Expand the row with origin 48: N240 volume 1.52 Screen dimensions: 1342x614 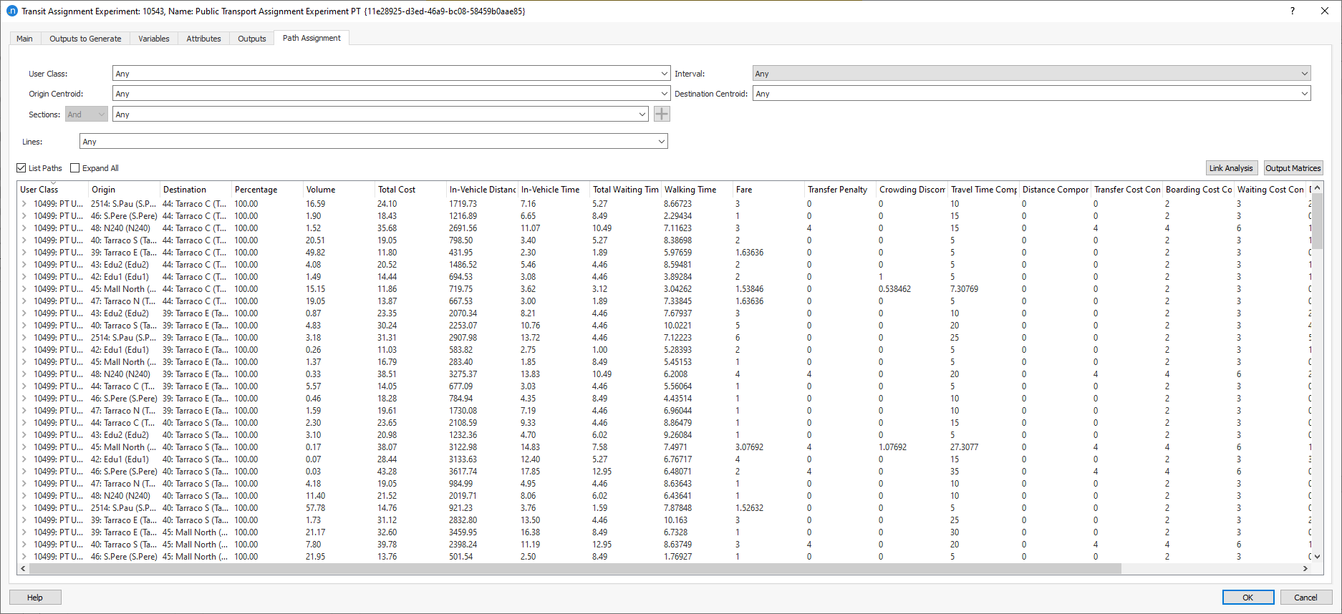(x=24, y=228)
